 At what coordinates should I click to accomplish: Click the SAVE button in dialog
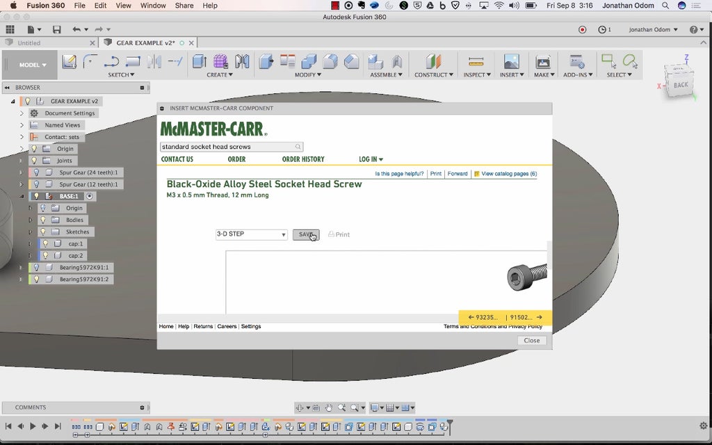[306, 234]
